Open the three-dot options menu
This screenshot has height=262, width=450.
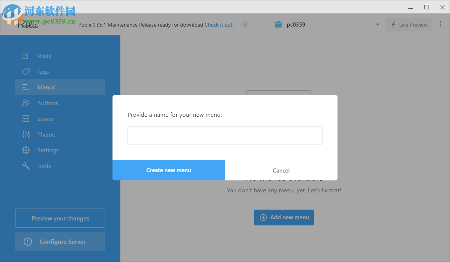(441, 24)
